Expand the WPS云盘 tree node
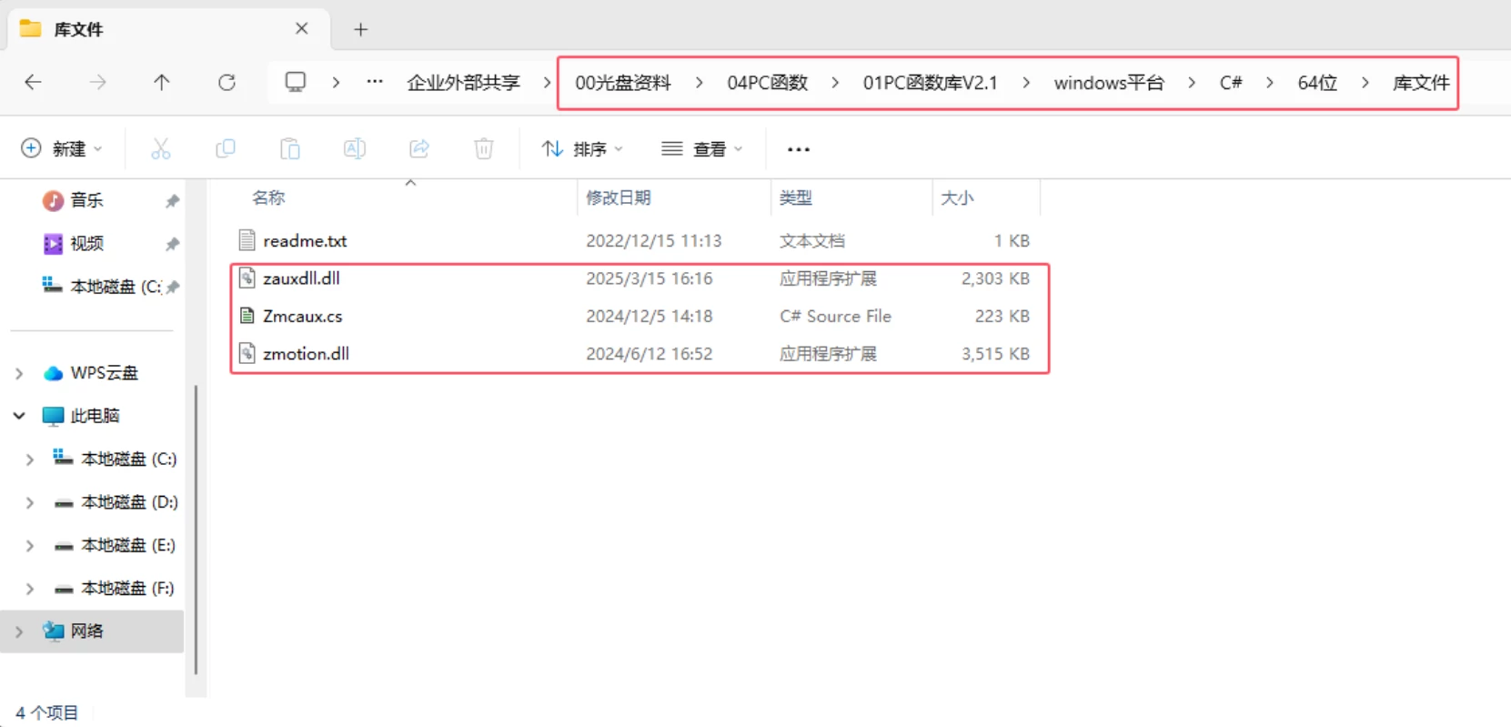This screenshot has width=1511, height=727. point(19,373)
